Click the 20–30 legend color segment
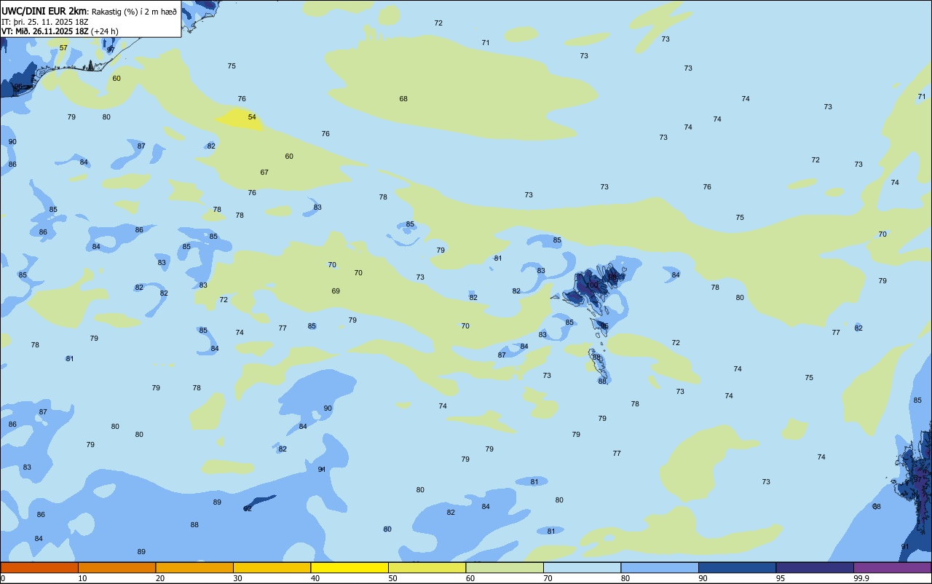 pos(194,567)
